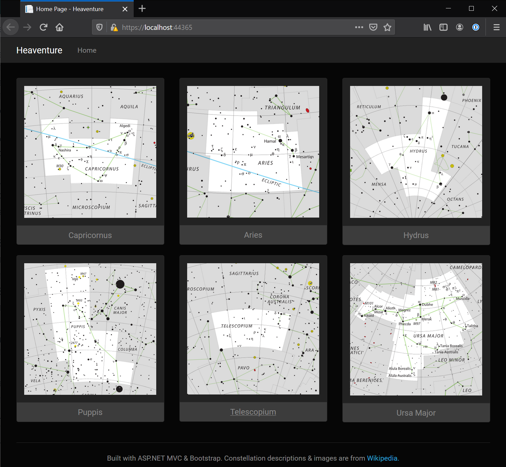Open a new tab with plus button
506x467 pixels.
[x=142, y=9]
